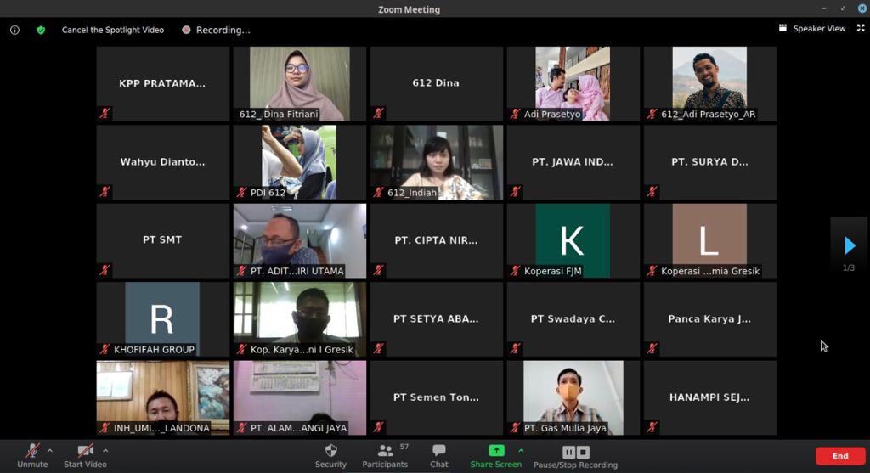Click the red End meeting button

839,456
